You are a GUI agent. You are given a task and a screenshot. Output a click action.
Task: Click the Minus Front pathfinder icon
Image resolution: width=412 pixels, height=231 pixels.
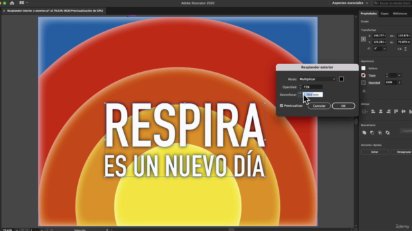(372, 133)
